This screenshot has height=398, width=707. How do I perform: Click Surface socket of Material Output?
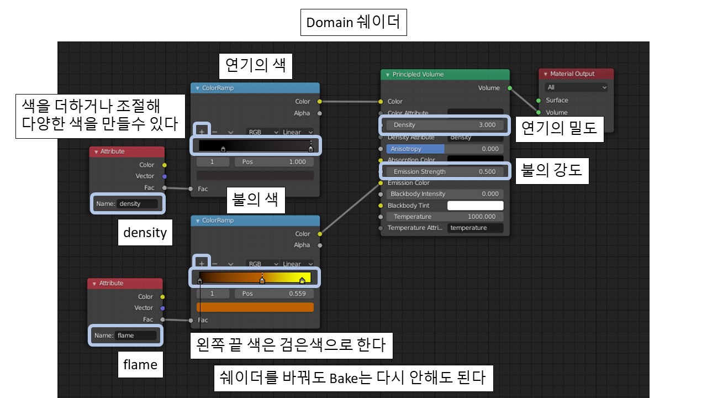click(x=539, y=101)
